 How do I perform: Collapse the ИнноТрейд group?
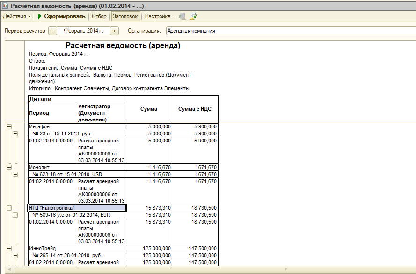click(x=9, y=248)
